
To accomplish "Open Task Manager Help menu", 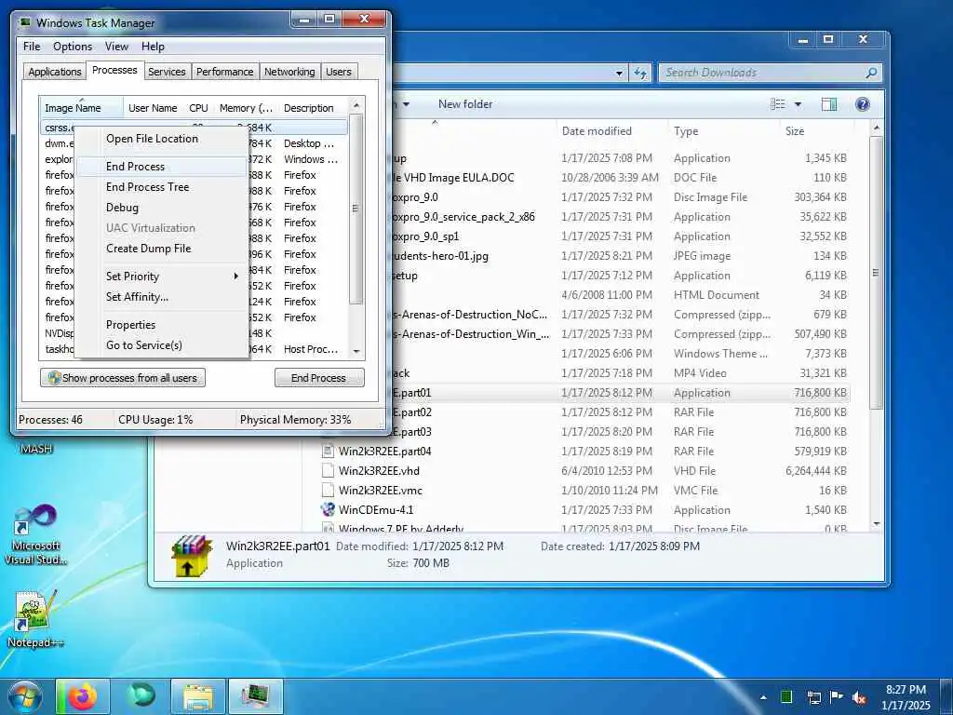I will click(x=154, y=47).
